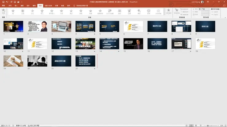Switch to Reading view icon
This screenshot has width=227, height=127.
tap(196, 125)
